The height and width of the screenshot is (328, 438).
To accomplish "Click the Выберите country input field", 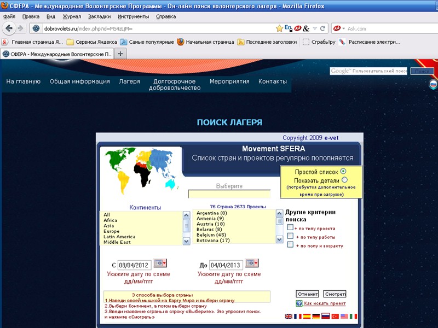I will tap(229, 194).
